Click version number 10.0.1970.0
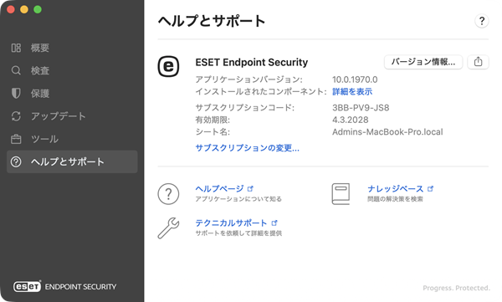502x302 pixels. click(355, 79)
